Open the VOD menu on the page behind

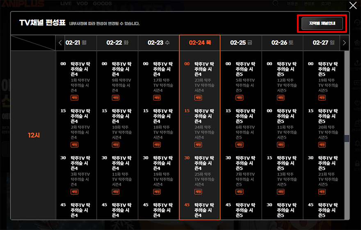tap(82, 3)
